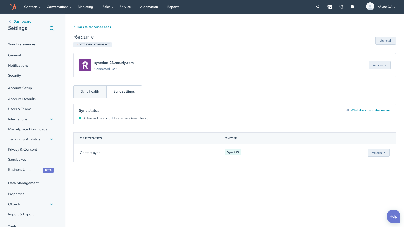Switch to the Sync health tab

90,92
